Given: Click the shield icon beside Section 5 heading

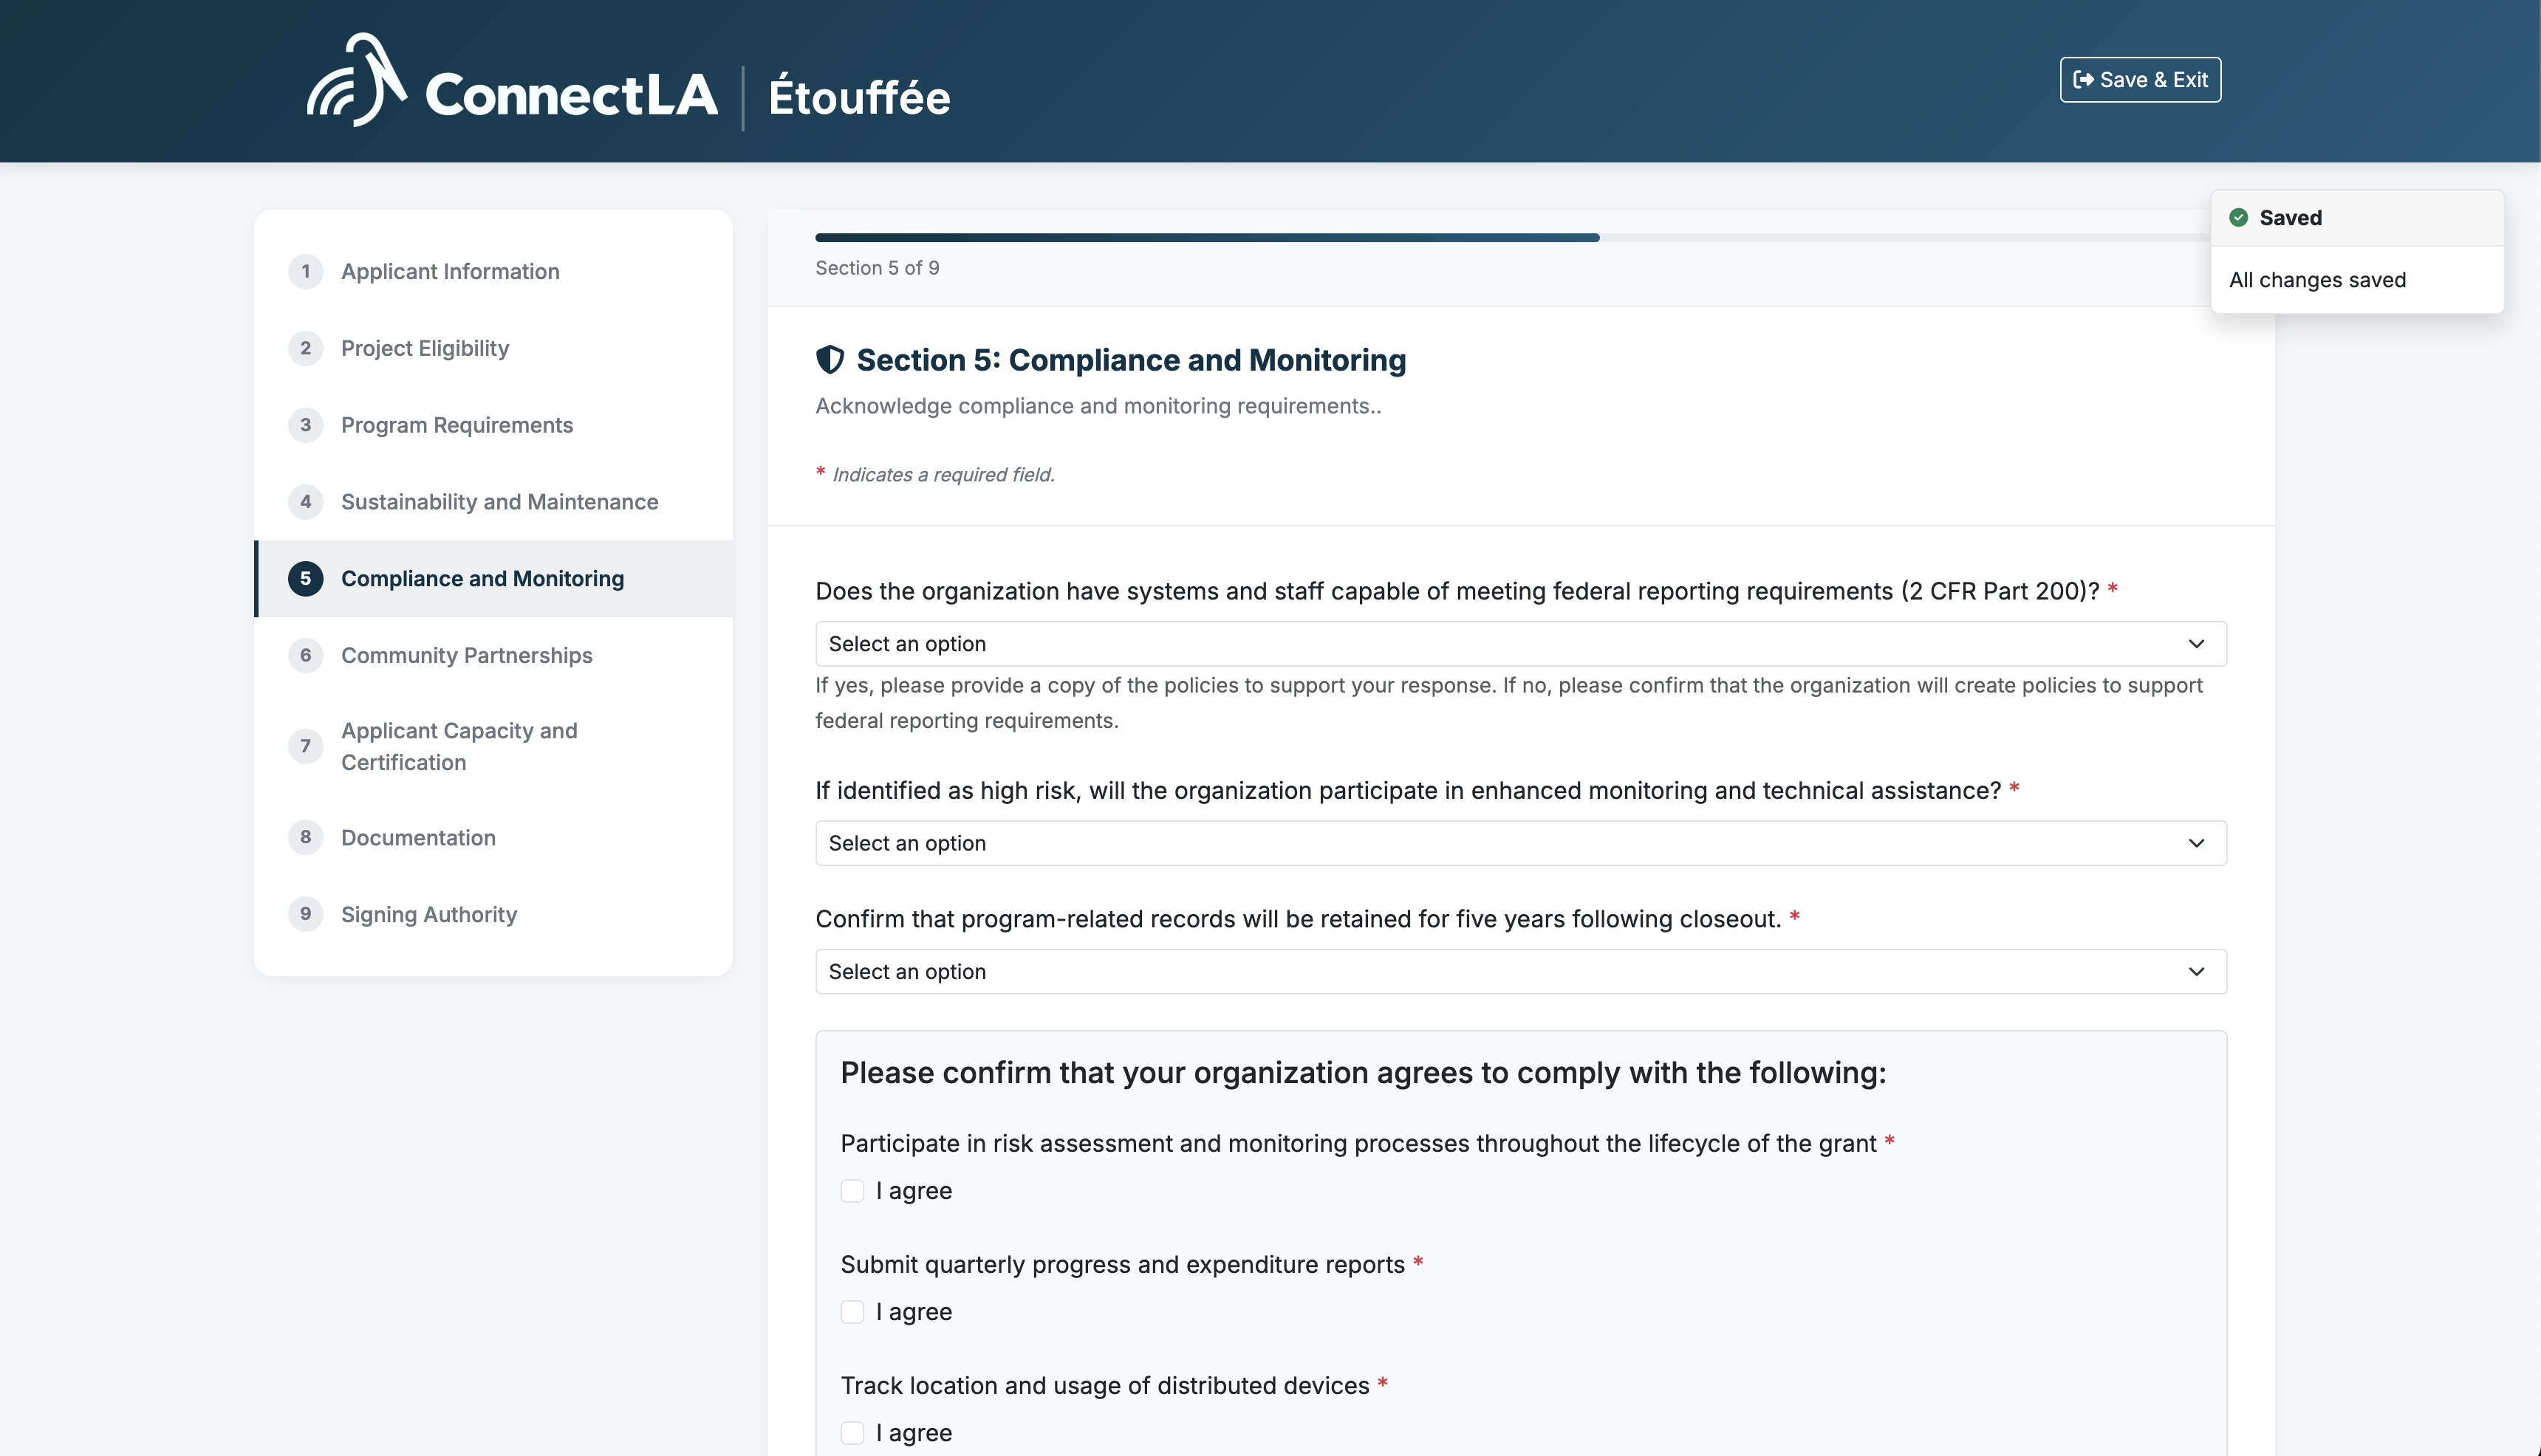Looking at the screenshot, I should [x=830, y=360].
